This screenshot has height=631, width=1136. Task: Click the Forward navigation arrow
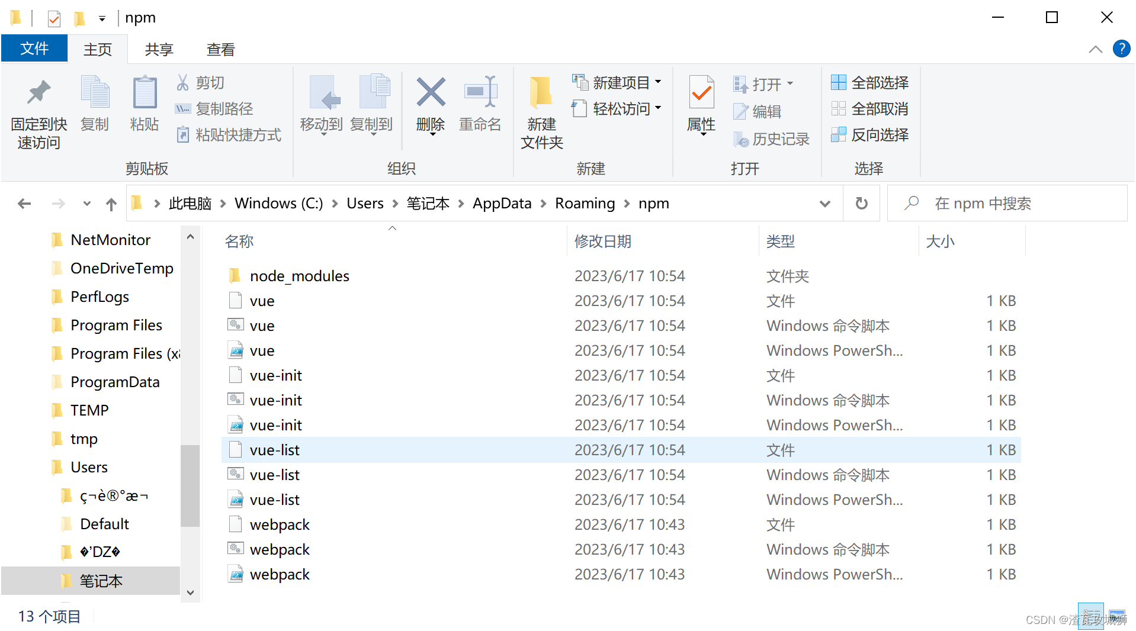point(58,204)
